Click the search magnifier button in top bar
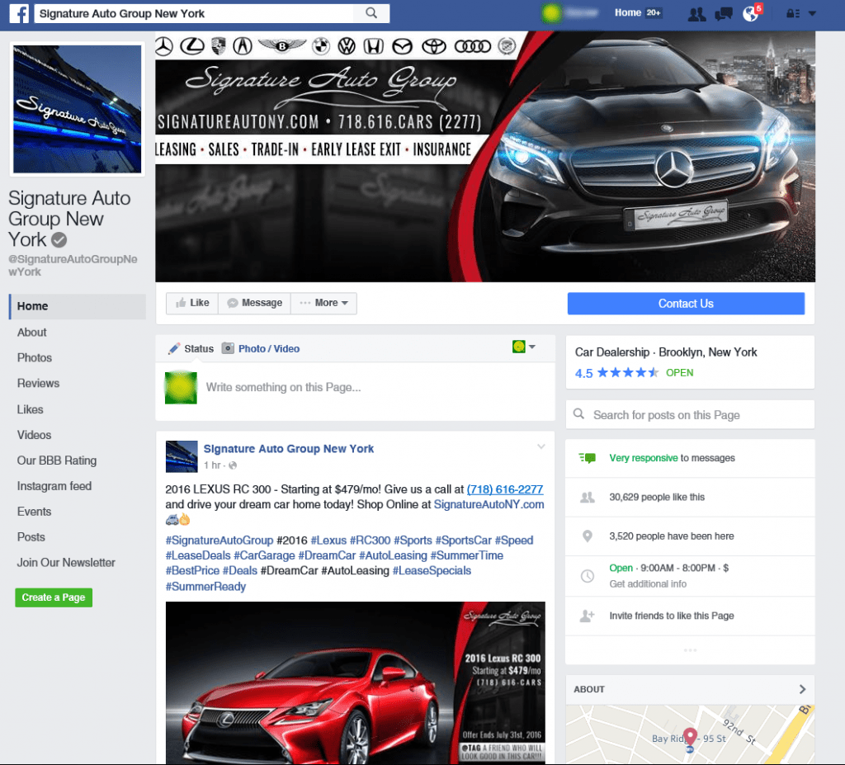The image size is (845, 765). click(x=371, y=13)
